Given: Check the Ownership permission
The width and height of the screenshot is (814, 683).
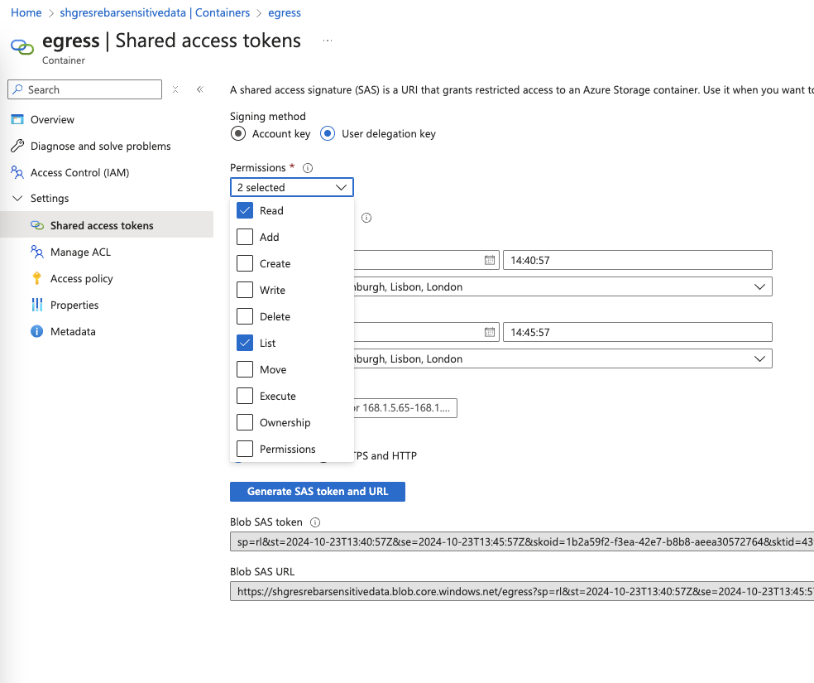Looking at the screenshot, I should click(245, 422).
